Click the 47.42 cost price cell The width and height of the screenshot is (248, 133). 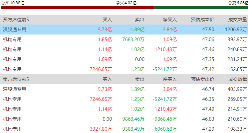coord(208,69)
